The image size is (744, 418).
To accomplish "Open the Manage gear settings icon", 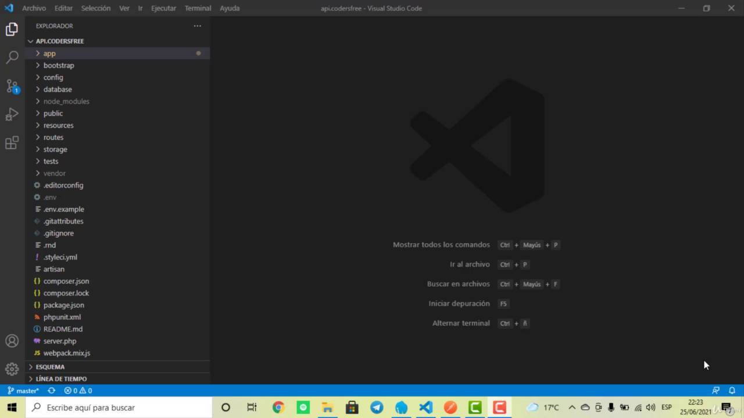I will point(12,369).
